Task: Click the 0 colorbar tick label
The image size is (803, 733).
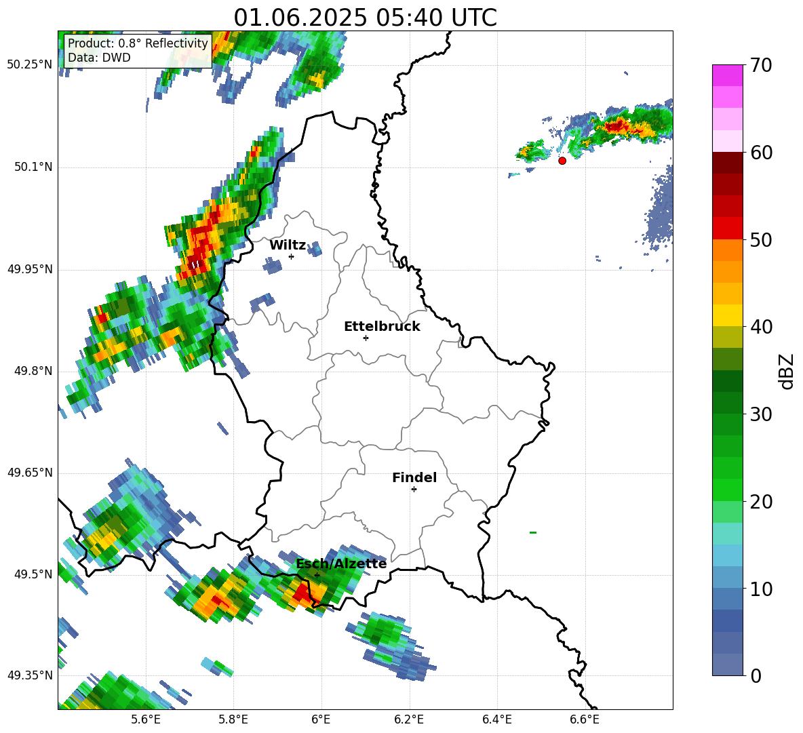Action: 756,676
